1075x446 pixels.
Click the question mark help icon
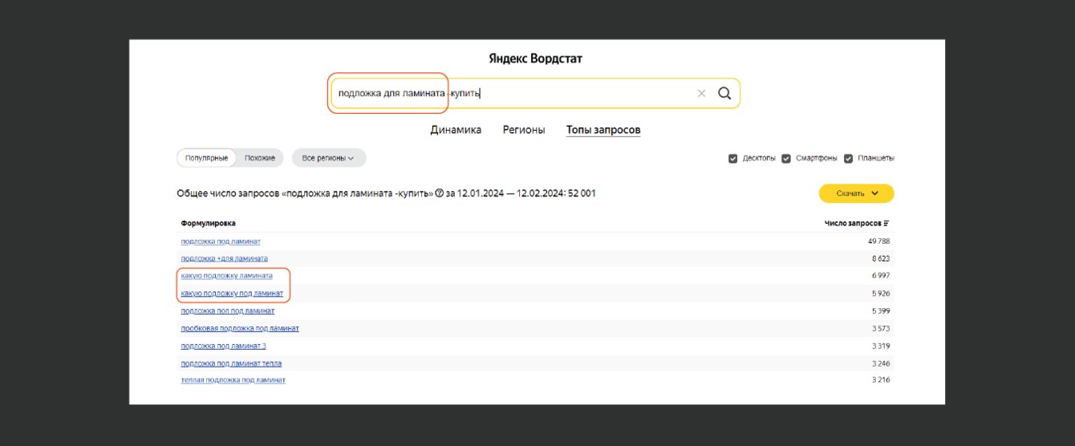click(440, 193)
